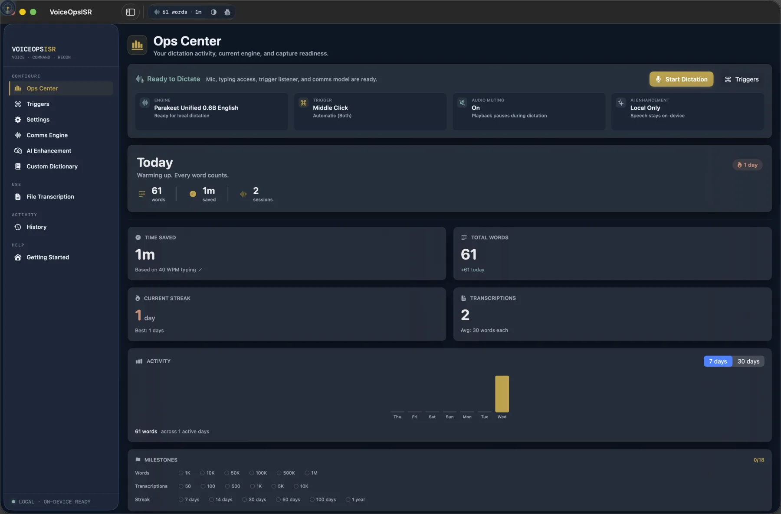Click the 0/18 milestones counter
Screen dimensions: 781x514
pos(759,460)
